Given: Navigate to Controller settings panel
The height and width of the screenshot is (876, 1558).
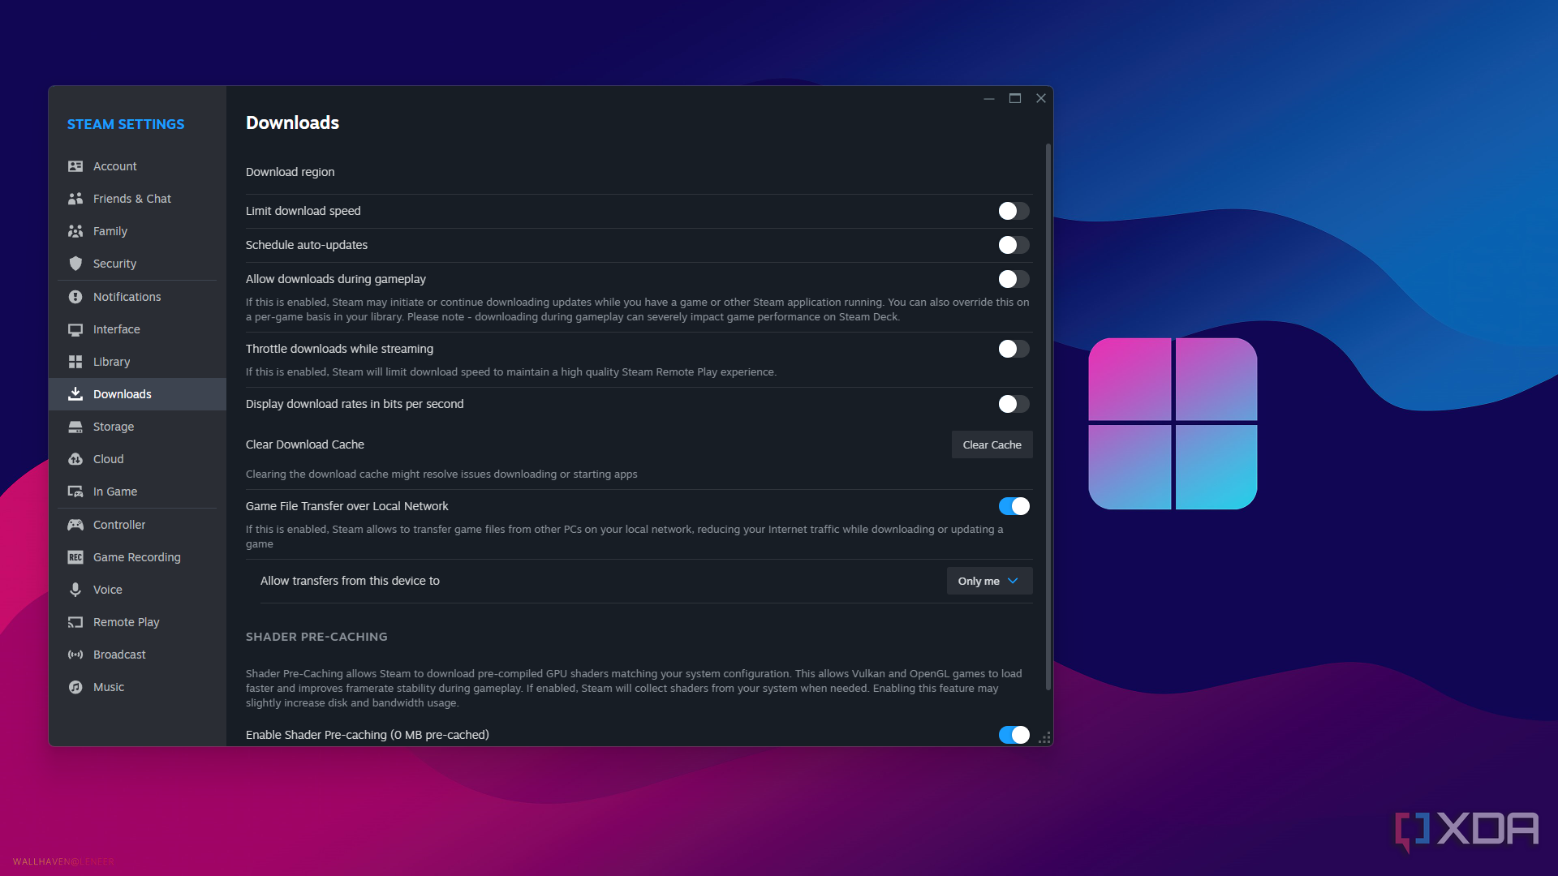Looking at the screenshot, I should (x=118, y=523).
